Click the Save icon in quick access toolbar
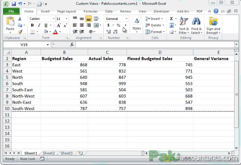The height and width of the screenshot is (165, 241). (14, 3)
